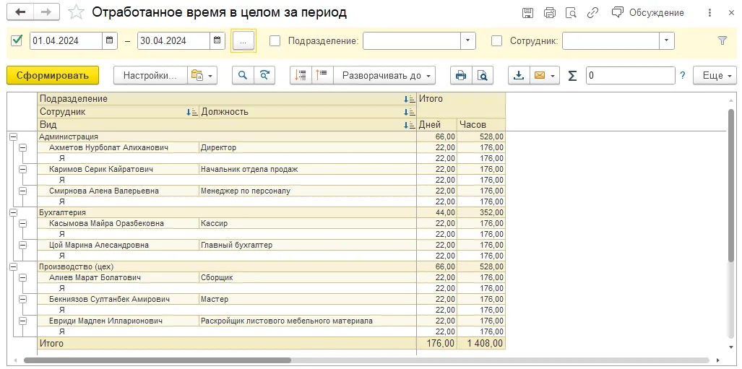Collapse the Администрация group
742x369 pixels.
(x=13, y=136)
